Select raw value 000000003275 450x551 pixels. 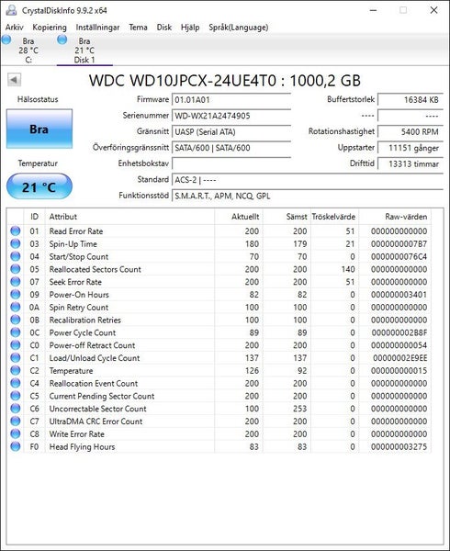pyautogui.click(x=399, y=446)
